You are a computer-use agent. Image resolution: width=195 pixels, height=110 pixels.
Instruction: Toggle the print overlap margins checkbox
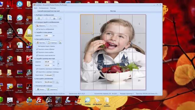coord(37,55)
